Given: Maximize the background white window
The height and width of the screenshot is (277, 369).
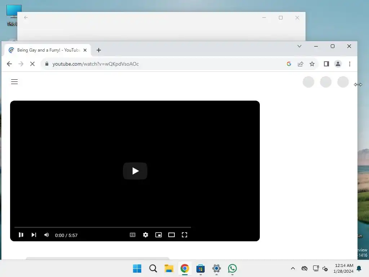Looking at the screenshot, I should [281, 18].
